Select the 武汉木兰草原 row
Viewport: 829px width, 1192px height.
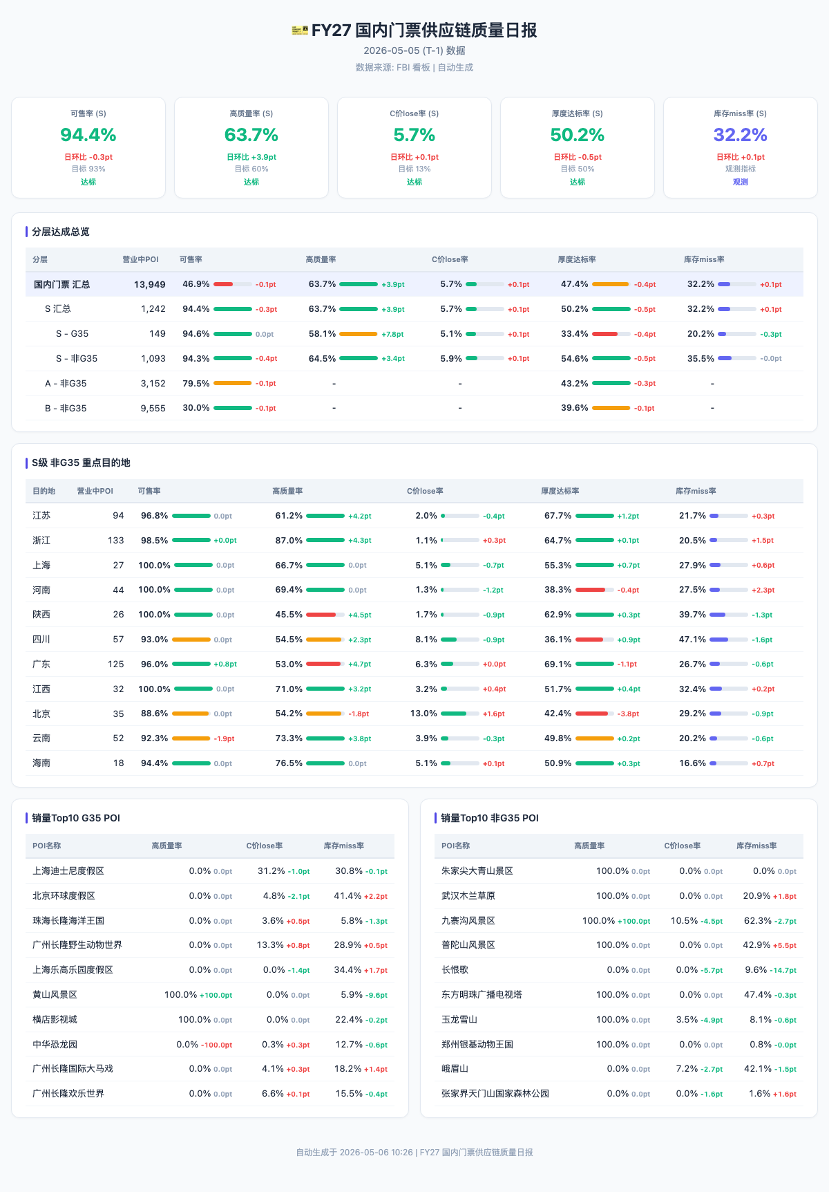coord(619,896)
